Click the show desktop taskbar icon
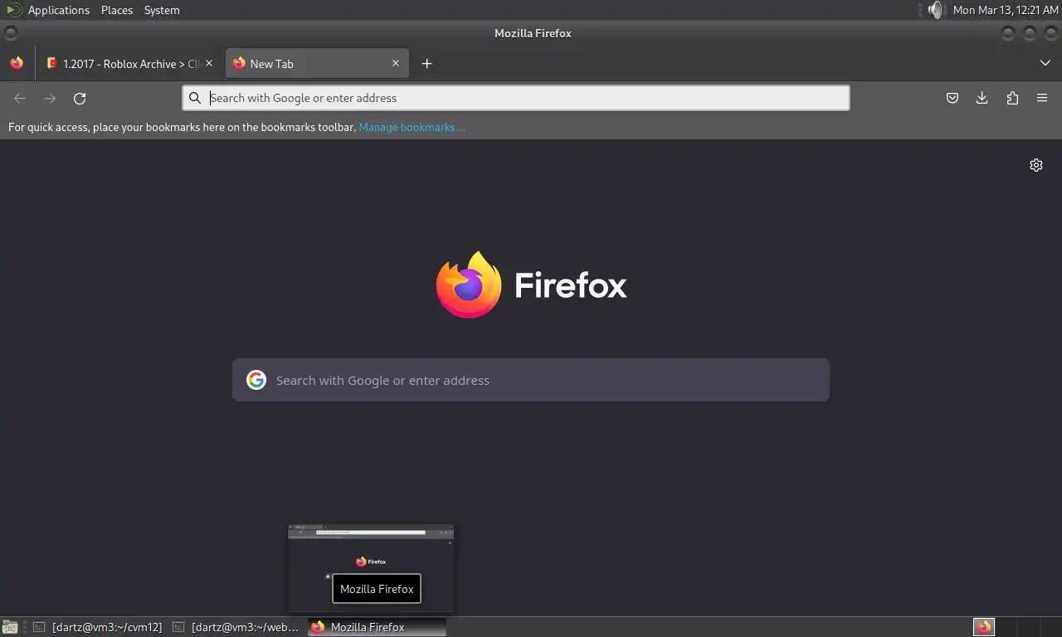 10,627
